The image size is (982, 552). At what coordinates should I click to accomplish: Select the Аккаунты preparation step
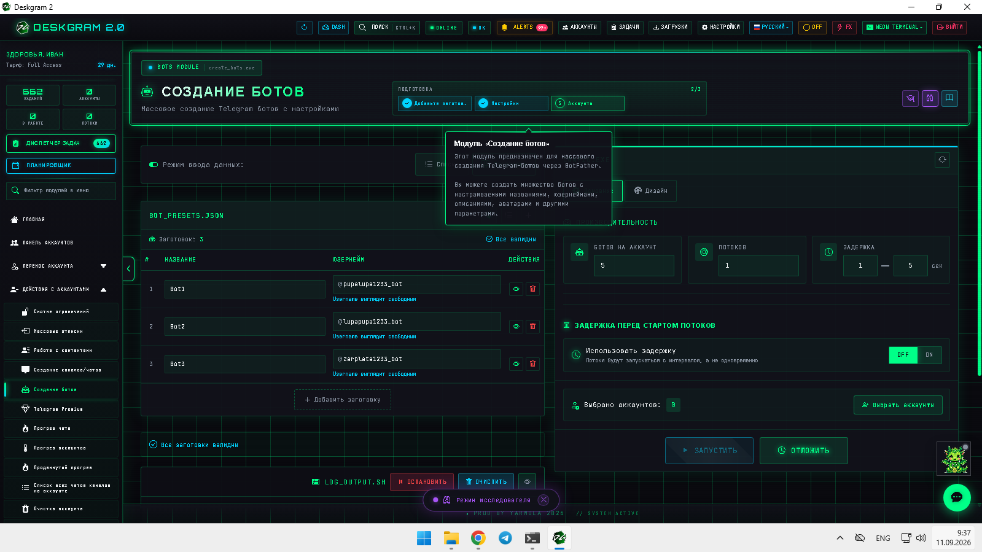click(x=588, y=103)
